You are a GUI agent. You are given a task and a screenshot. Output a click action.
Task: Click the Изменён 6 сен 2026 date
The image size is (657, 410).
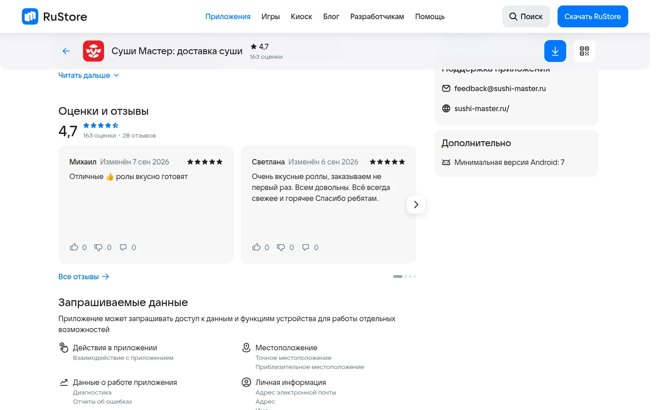pos(323,162)
